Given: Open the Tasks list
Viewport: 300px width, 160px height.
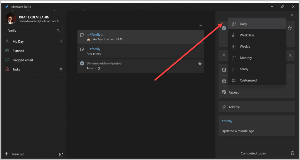Looking at the screenshot, I should (34, 69).
